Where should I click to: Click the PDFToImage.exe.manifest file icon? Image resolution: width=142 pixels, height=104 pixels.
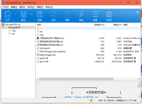pyautogui.click(x=38, y=52)
